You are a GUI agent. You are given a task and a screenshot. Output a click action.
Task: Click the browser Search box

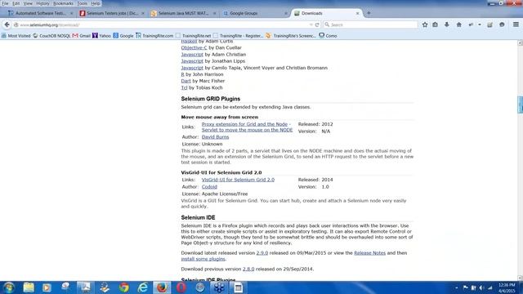click(x=370, y=24)
